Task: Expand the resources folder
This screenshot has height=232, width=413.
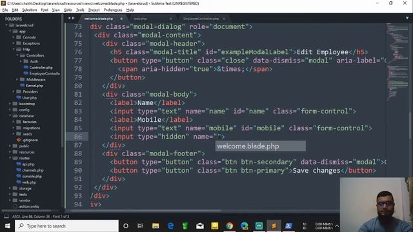Action: (10, 152)
